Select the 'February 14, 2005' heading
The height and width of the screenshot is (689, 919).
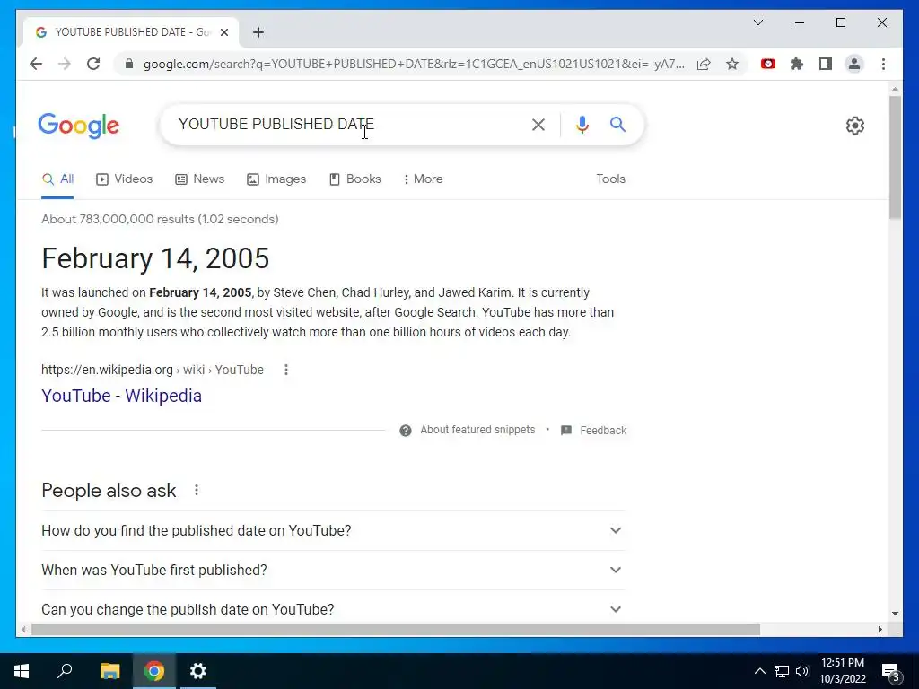pos(155,258)
